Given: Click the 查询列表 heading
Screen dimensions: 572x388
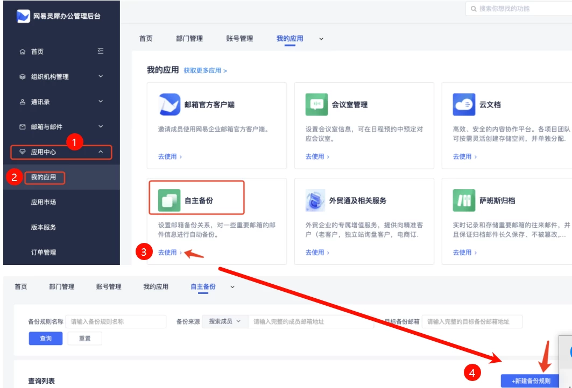Looking at the screenshot, I should 41,381.
